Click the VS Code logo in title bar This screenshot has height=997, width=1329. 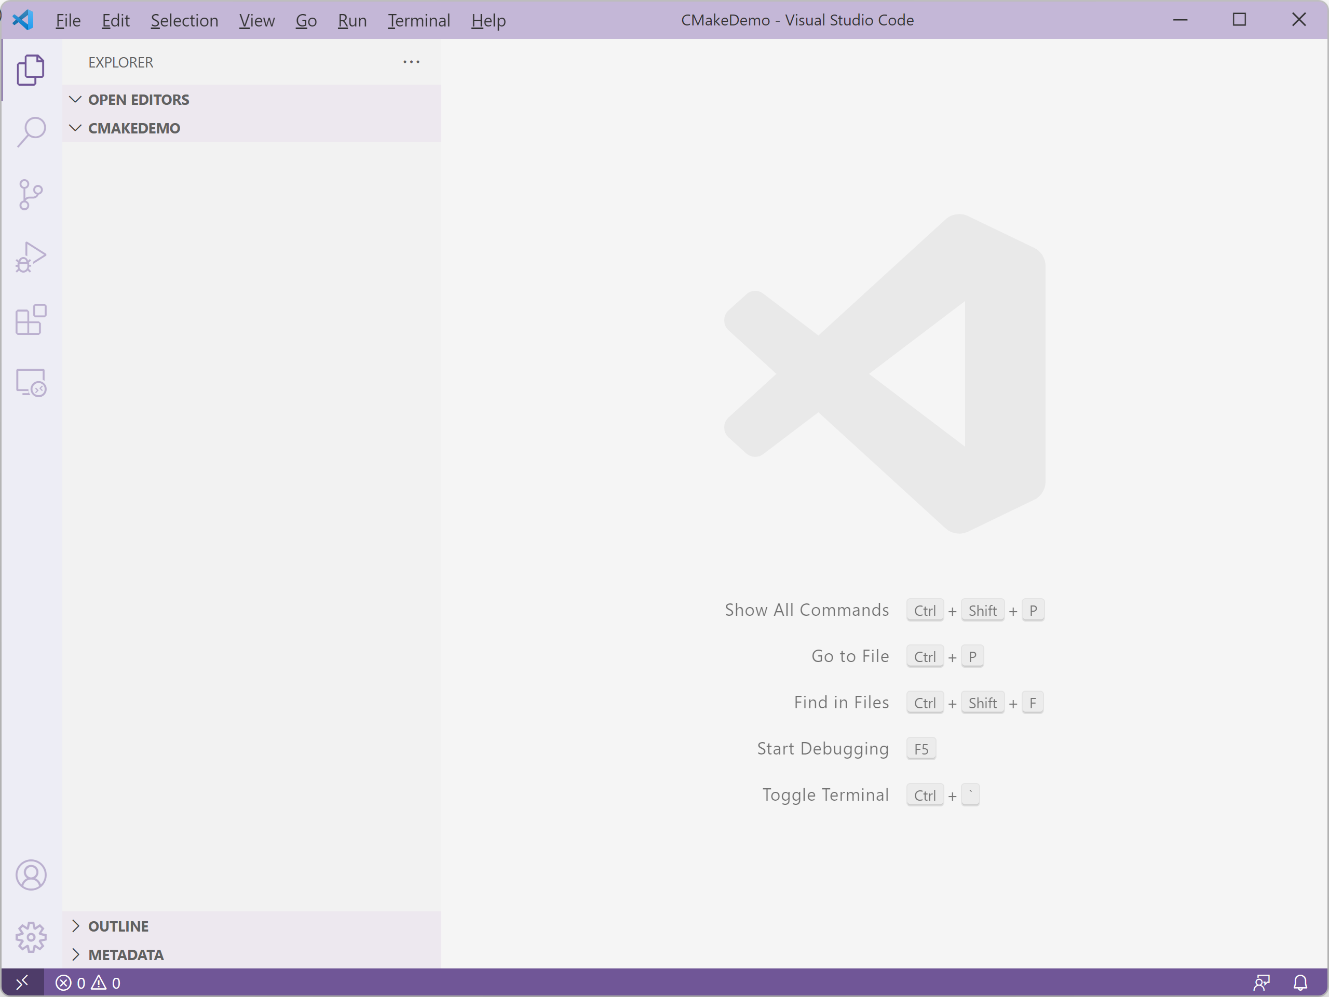[23, 20]
